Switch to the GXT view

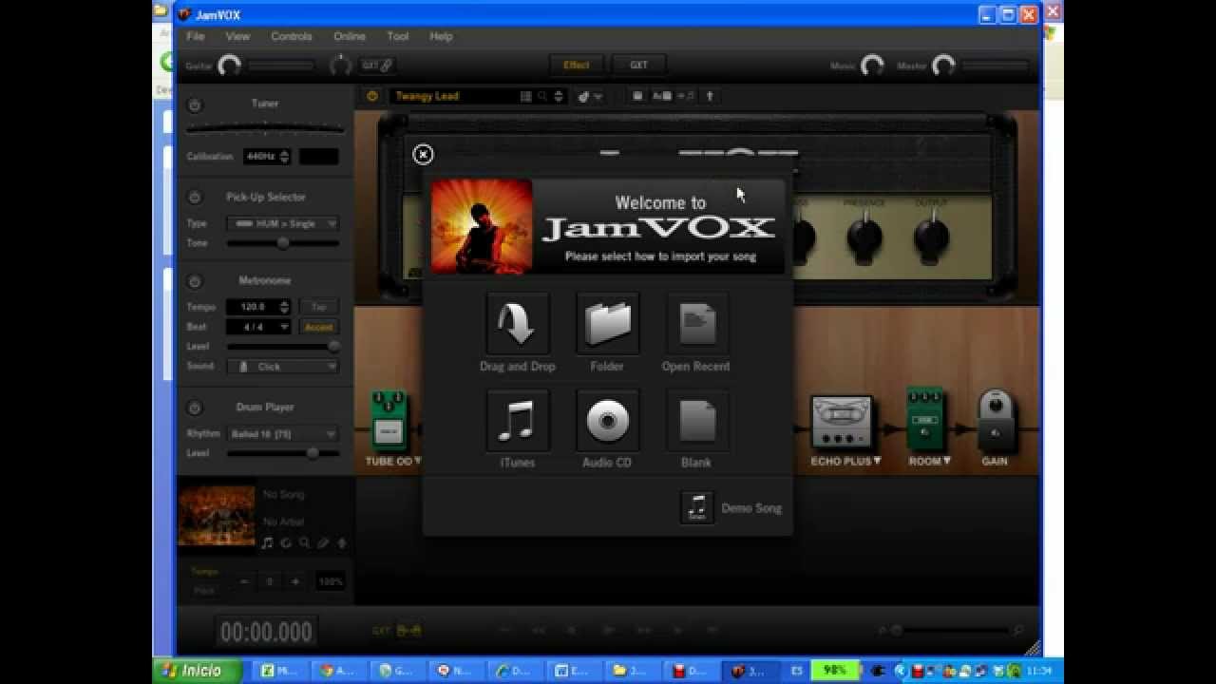(x=638, y=66)
